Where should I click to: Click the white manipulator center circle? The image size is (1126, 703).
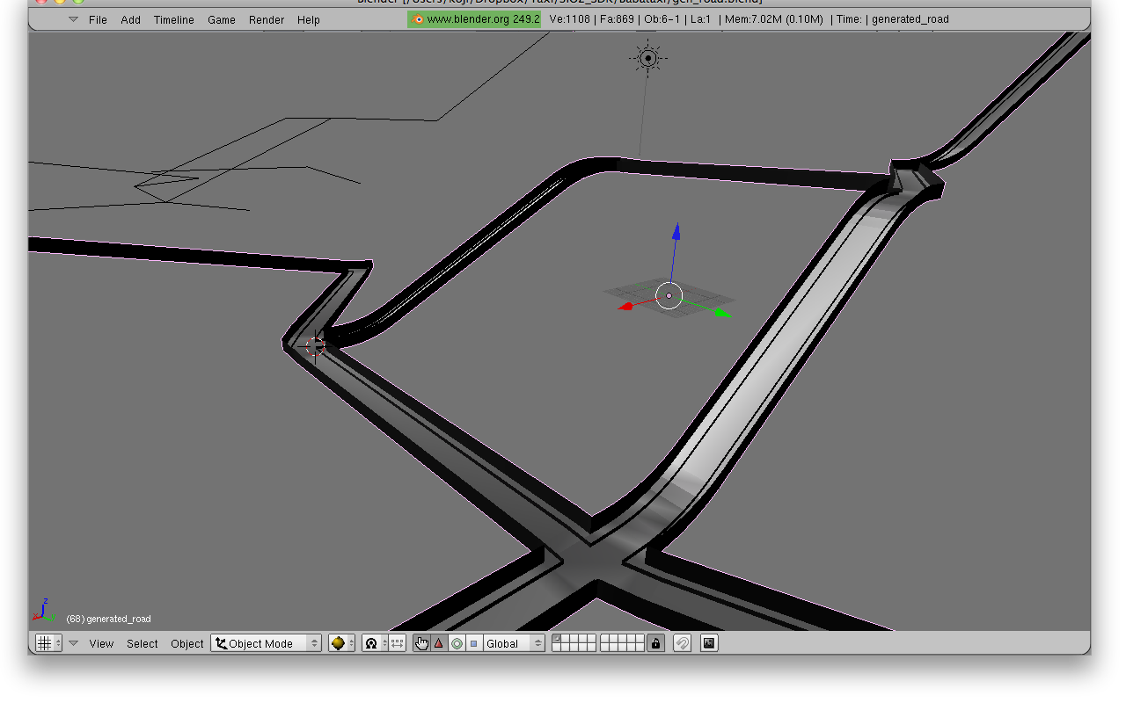pyautogui.click(x=669, y=296)
